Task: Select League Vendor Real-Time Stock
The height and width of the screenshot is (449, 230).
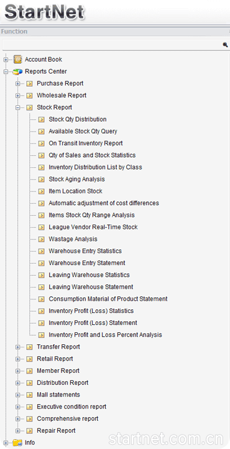Action: [93, 227]
